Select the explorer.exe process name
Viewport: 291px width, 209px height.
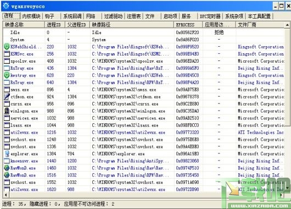click(24, 154)
